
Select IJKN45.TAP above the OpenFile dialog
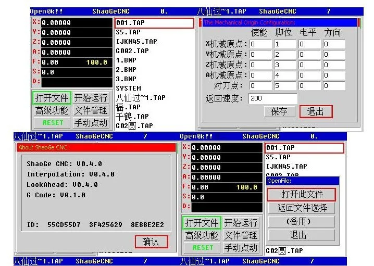coord(286,167)
